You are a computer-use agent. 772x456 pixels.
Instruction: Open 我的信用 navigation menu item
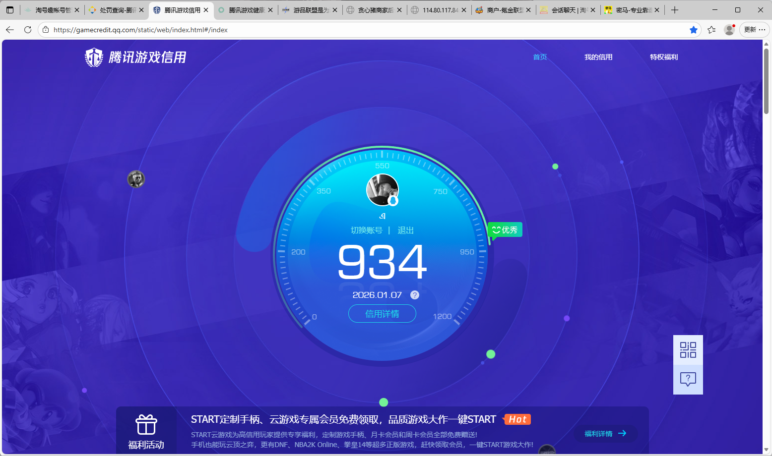pyautogui.click(x=598, y=57)
